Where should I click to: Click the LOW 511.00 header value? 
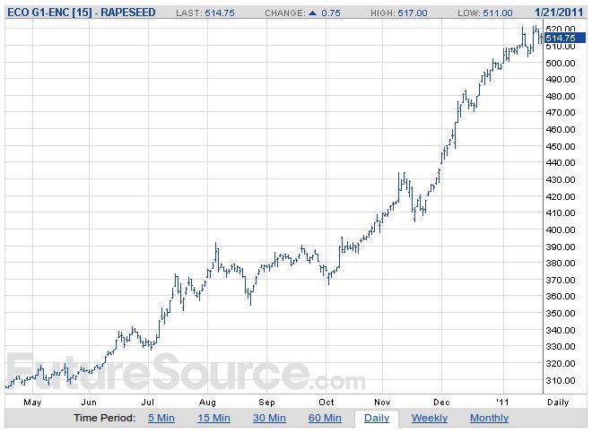pos(485,13)
